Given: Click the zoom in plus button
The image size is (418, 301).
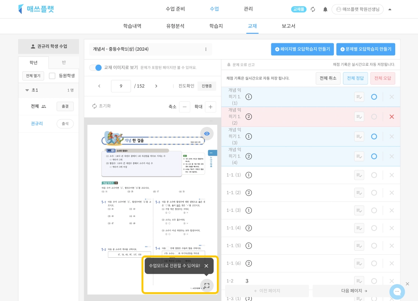Looking at the screenshot, I should (x=210, y=107).
